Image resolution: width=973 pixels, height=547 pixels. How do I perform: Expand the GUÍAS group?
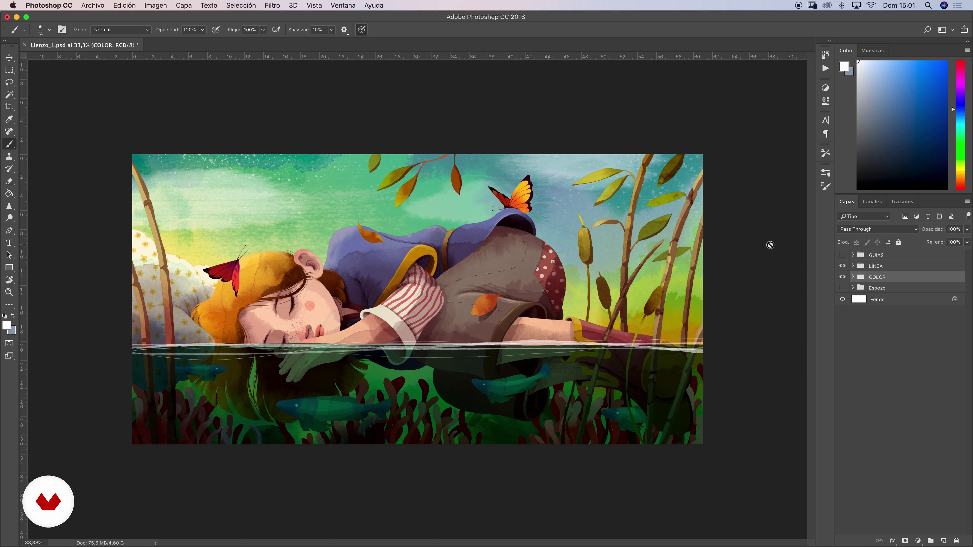click(x=852, y=255)
